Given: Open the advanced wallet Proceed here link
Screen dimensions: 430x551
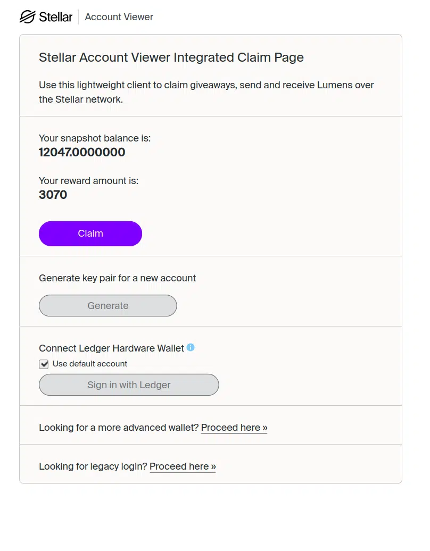Looking at the screenshot, I should click(234, 427).
